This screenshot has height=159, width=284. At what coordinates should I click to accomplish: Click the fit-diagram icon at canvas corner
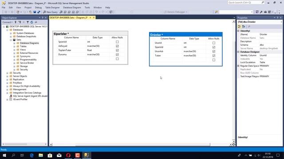[234, 144]
